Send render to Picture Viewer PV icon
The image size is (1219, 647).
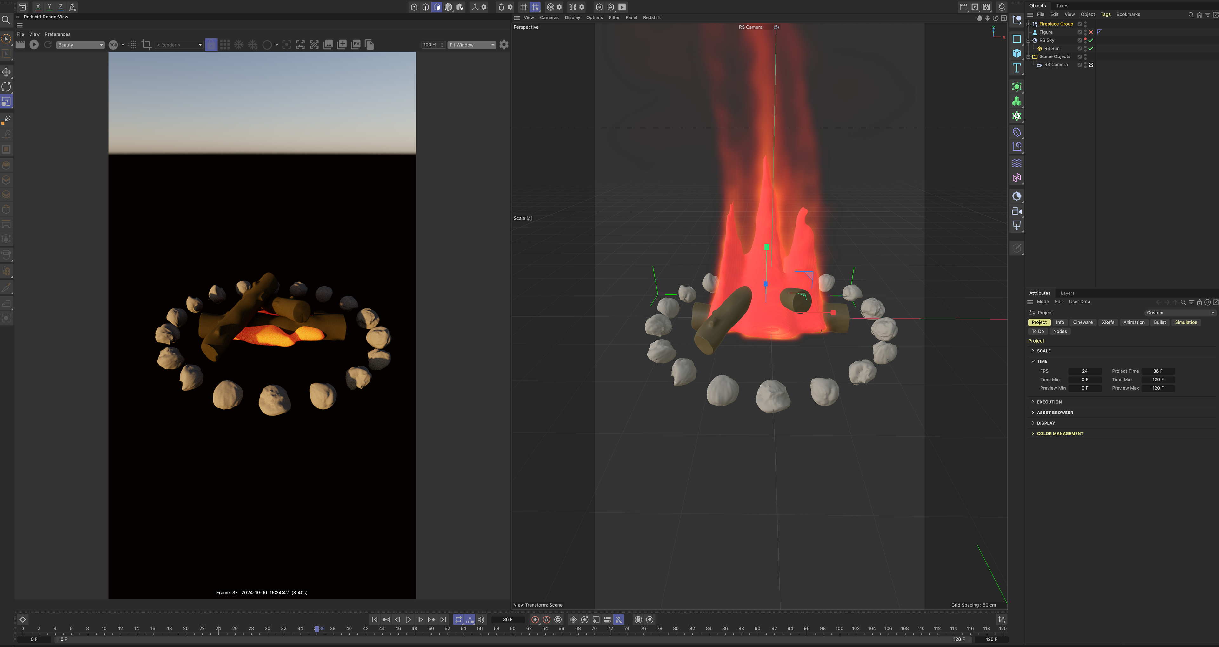[356, 44]
